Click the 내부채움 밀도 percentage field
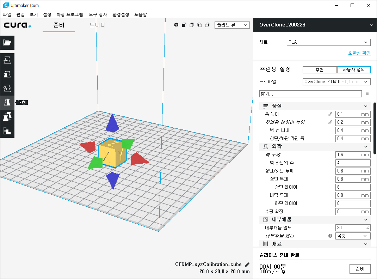 (x=353, y=228)
